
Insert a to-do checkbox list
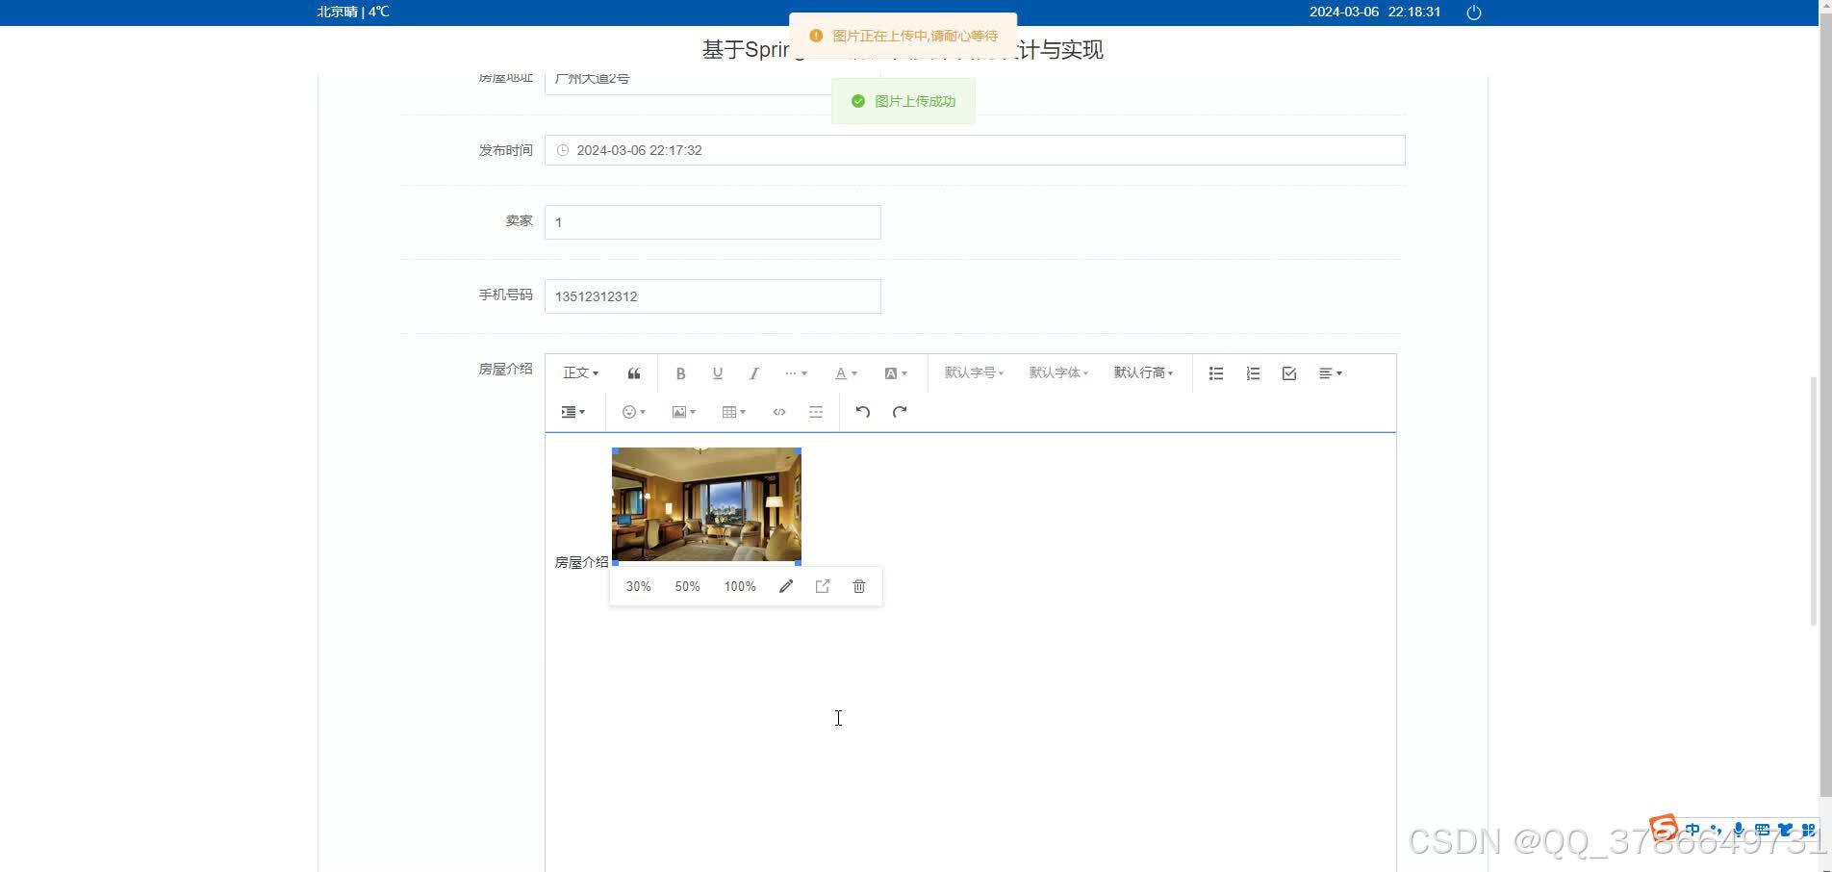pyautogui.click(x=1289, y=373)
